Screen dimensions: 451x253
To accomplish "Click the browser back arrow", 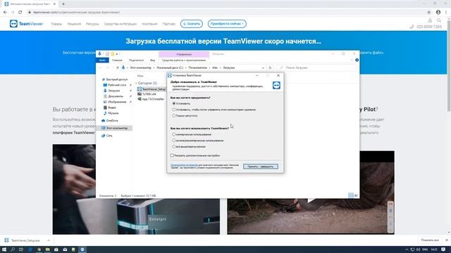I will pyautogui.click(x=5, y=13).
